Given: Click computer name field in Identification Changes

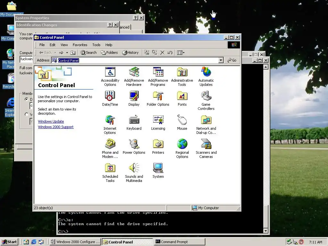Looking at the screenshot, I should (x=26, y=59).
